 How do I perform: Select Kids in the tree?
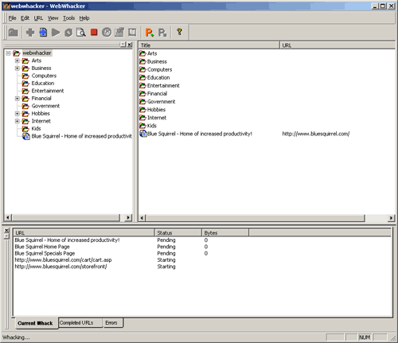point(36,129)
